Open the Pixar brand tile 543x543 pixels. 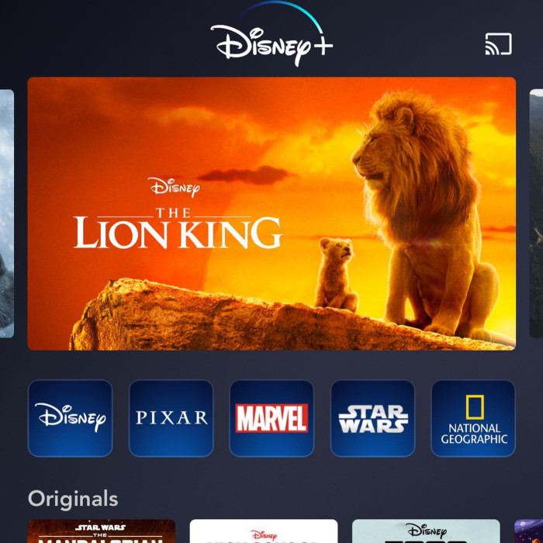pyautogui.click(x=171, y=418)
